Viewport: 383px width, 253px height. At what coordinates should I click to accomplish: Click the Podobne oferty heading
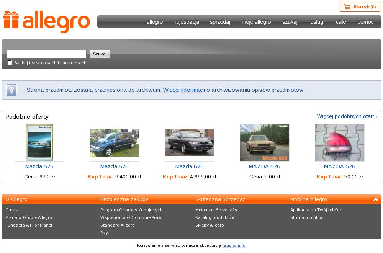(x=27, y=117)
